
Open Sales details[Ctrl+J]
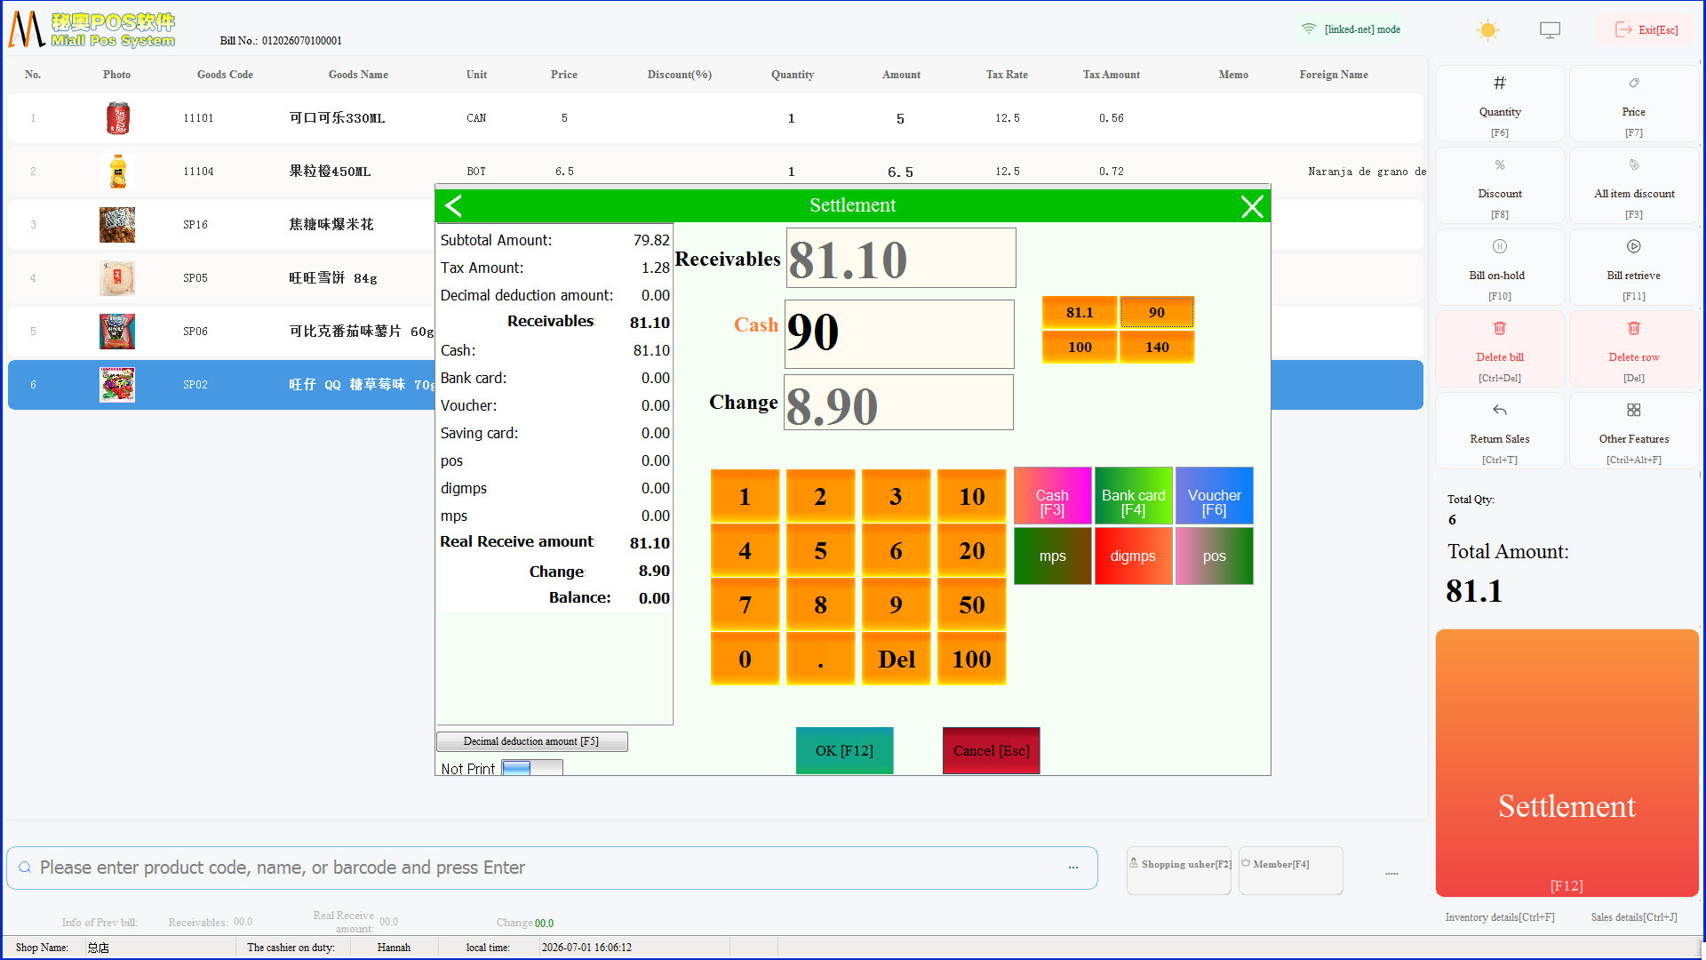[x=1633, y=917]
